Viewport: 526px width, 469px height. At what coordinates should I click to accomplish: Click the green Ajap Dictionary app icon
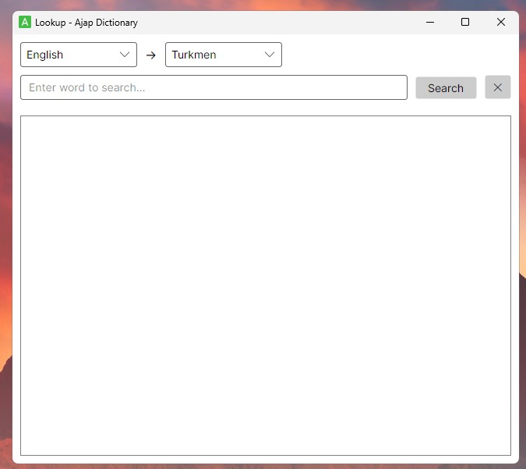[25, 23]
